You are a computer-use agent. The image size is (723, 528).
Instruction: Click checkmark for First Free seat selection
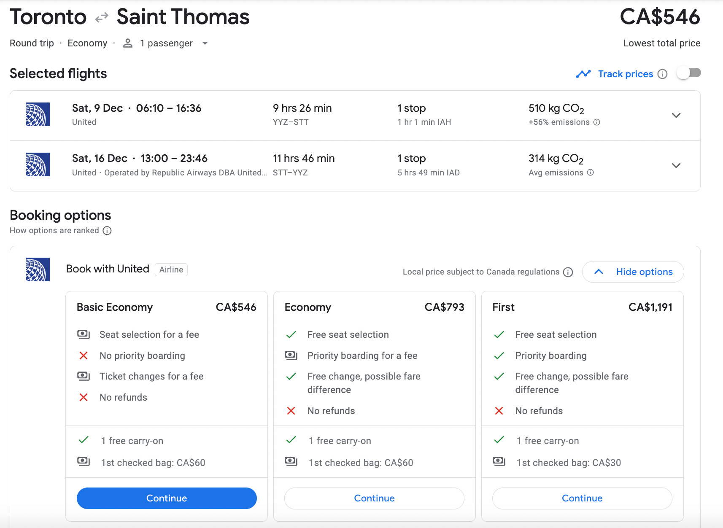click(x=499, y=335)
